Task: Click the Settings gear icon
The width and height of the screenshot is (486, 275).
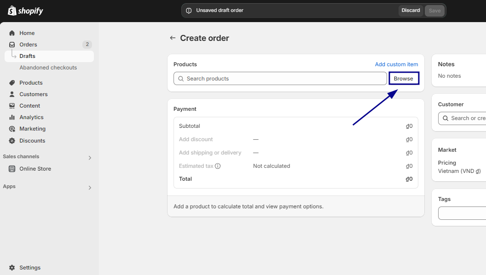Action: (x=12, y=268)
